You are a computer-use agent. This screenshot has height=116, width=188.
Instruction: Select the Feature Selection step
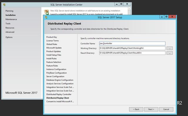click(54, 62)
